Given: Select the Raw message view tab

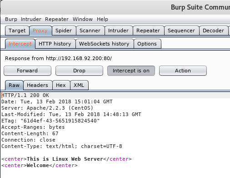Looking at the screenshot, I should [x=14, y=85].
